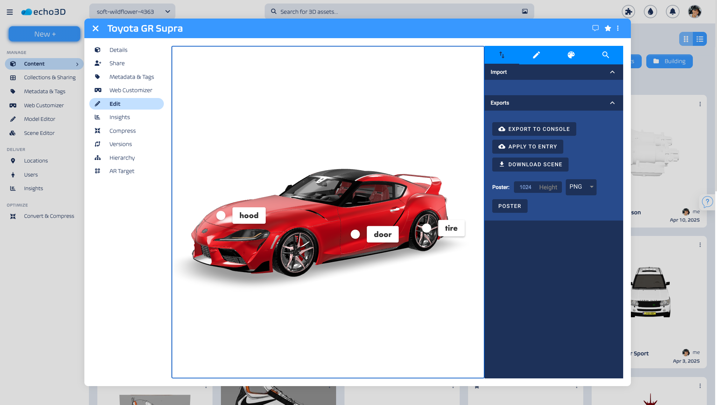Image resolution: width=717 pixels, height=405 pixels.
Task: Open the soft-wildflower-4363 project dropdown
Action: (x=132, y=12)
